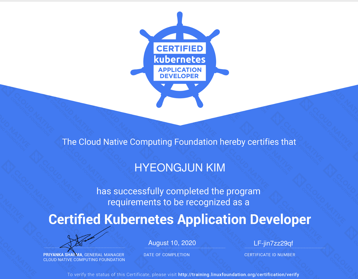This screenshot has width=358, height=279.
Task: Click 'CLOUD NATIVE COMPUTING FOUNDATION' under the signature
Action: [84, 260]
